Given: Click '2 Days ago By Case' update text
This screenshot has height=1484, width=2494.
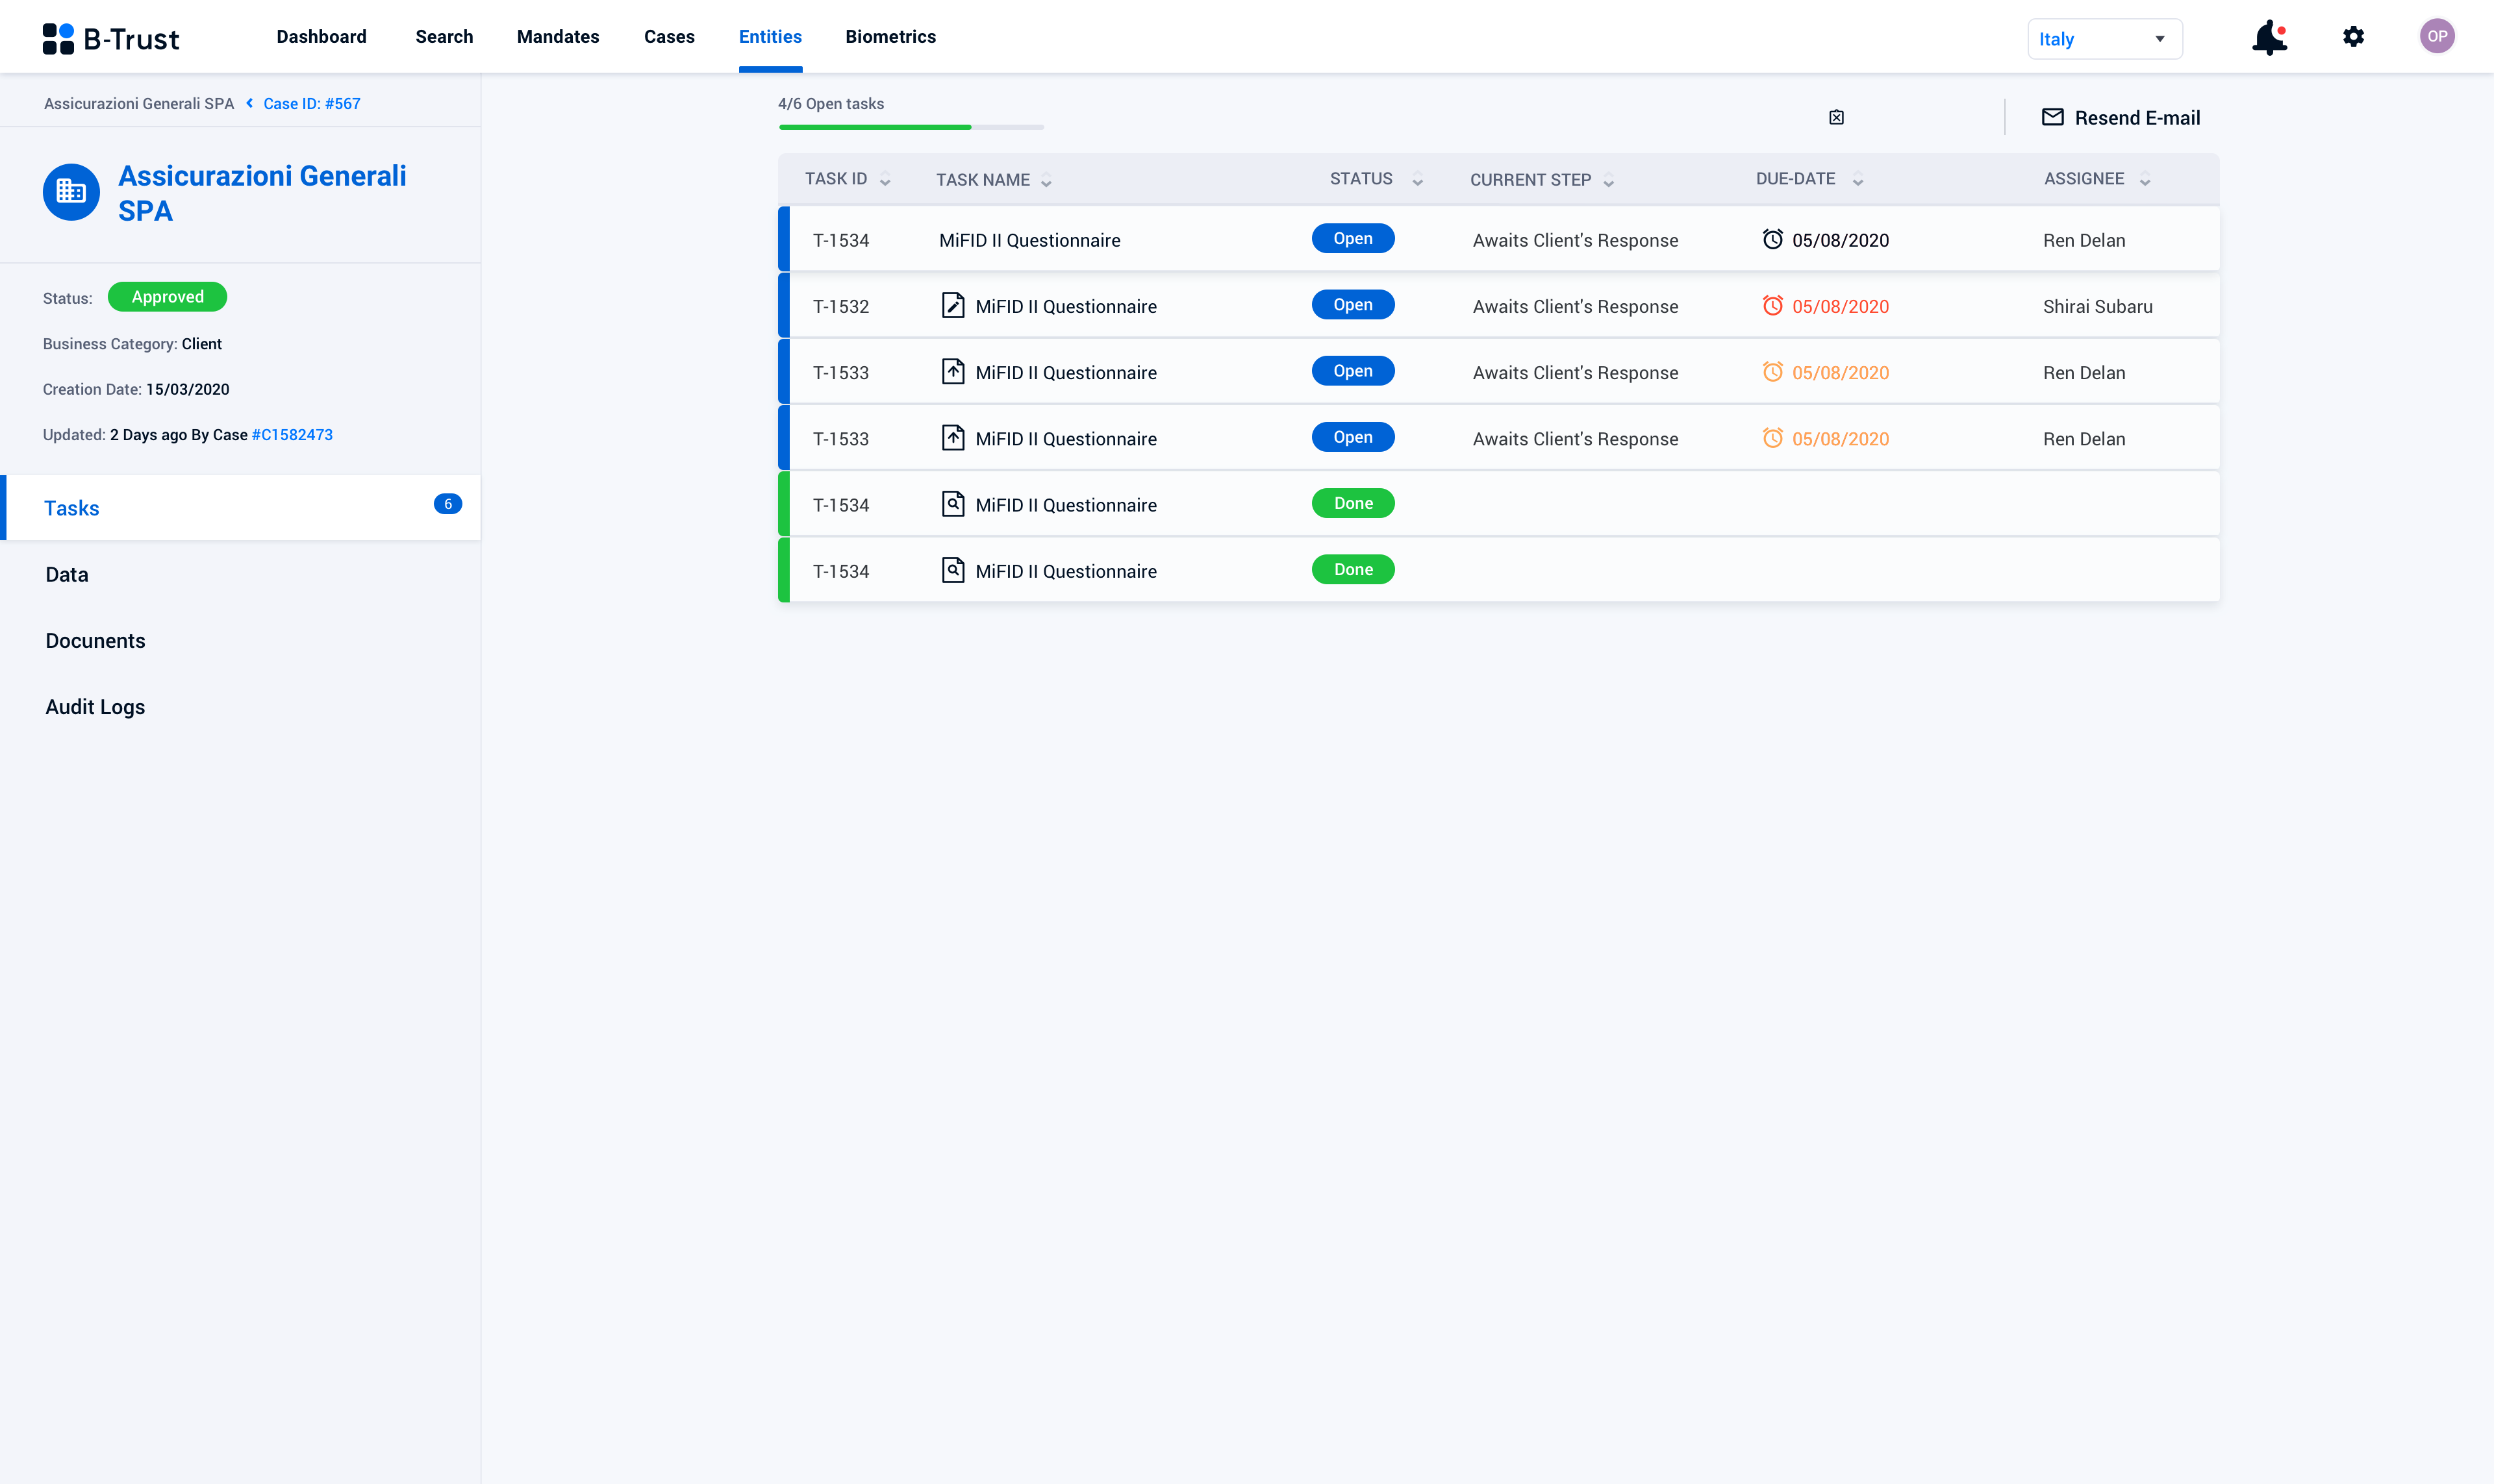Looking at the screenshot, I should pos(179,434).
